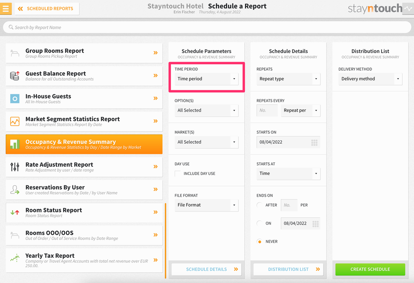The height and width of the screenshot is (283, 414).
Task: Click the chevron arrow on Rooms OOO/OOS
Action: (x=156, y=235)
